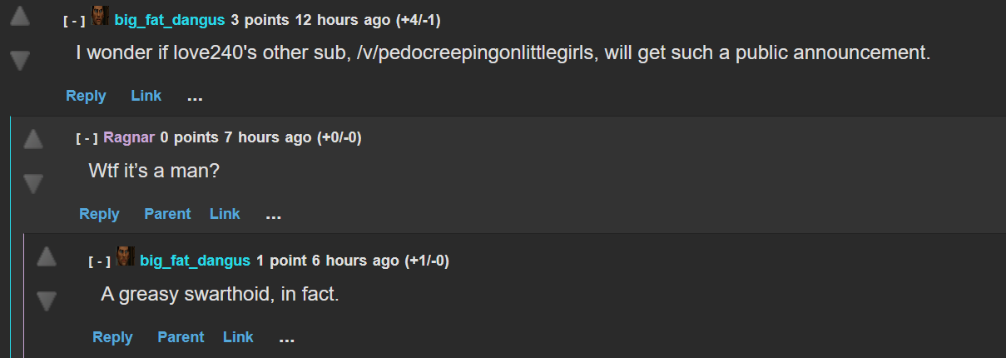Open more options on the bottom reply
The image size is (1006, 358).
[287, 338]
